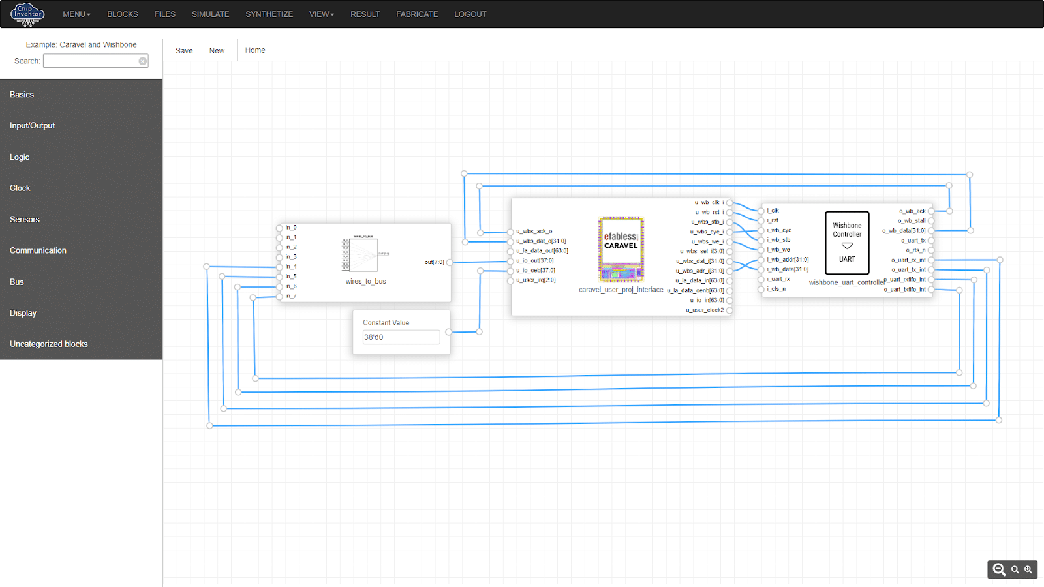Click the Wishbone Controller UART symbol

tap(847, 243)
